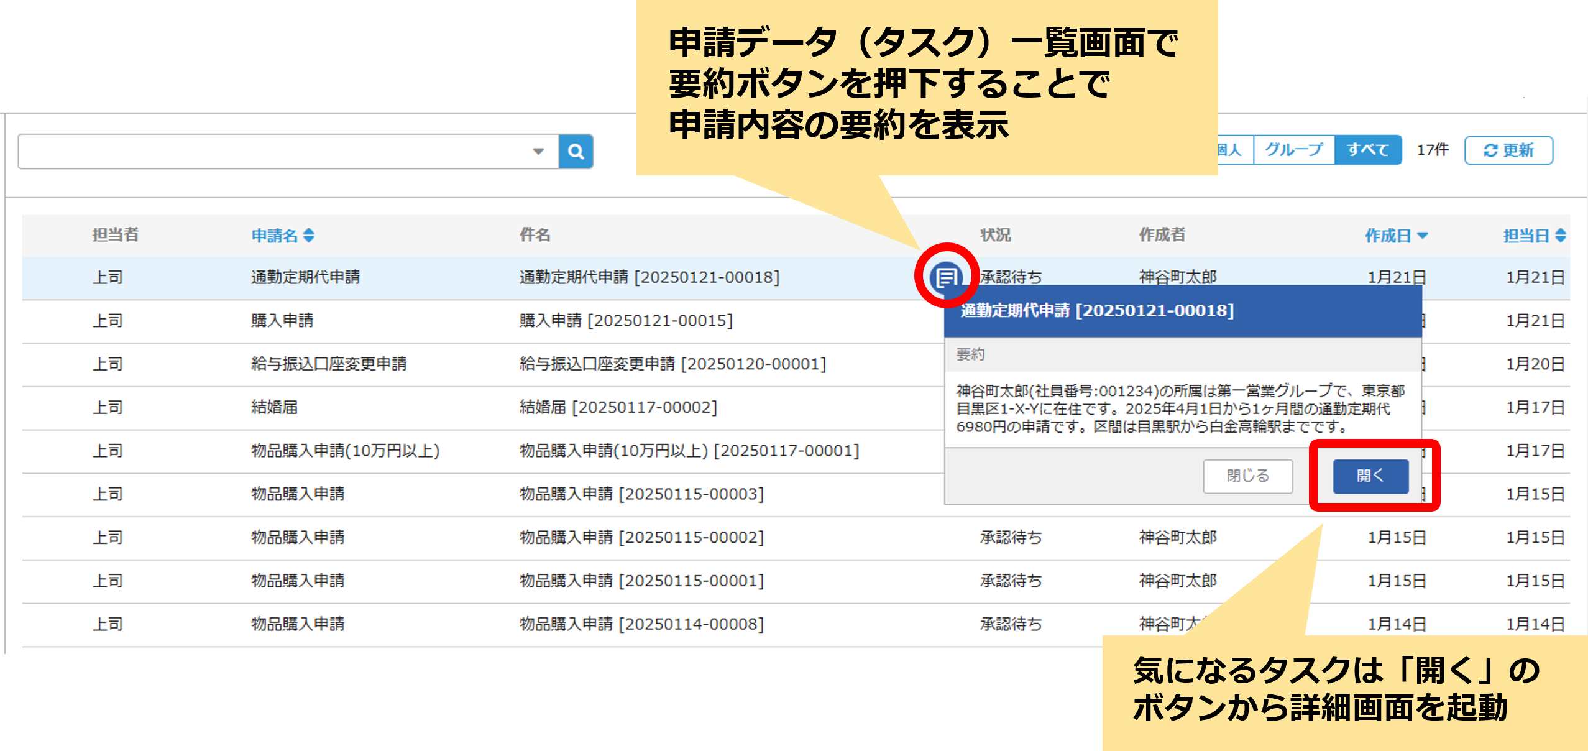Click 開く in the summary popup

1370,476
